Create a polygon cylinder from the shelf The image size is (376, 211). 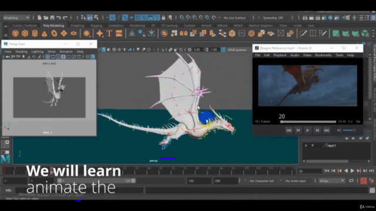[x=35, y=33]
